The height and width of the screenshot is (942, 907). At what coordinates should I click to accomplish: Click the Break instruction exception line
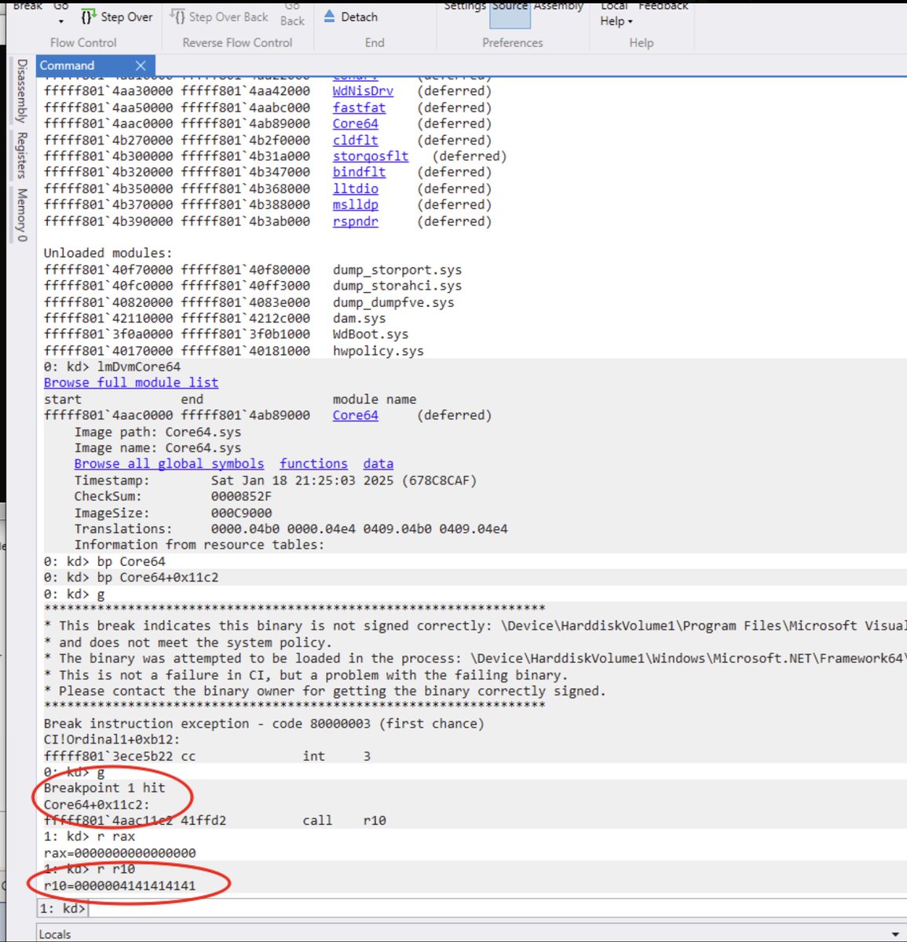point(264,724)
